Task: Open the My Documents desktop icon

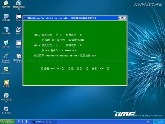Action: point(6,4)
